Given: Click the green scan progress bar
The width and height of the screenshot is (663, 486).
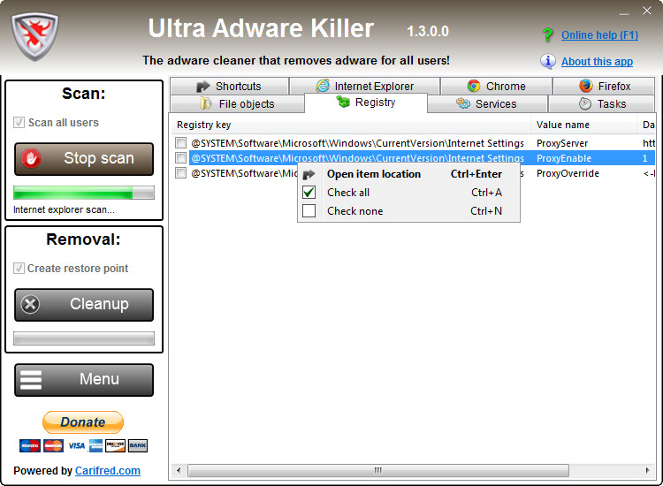Looking at the screenshot, I should (x=84, y=193).
